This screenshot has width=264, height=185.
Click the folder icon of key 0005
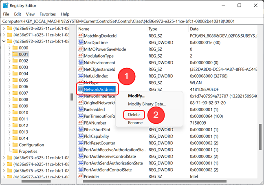pyautogui.click(x=15, y=80)
